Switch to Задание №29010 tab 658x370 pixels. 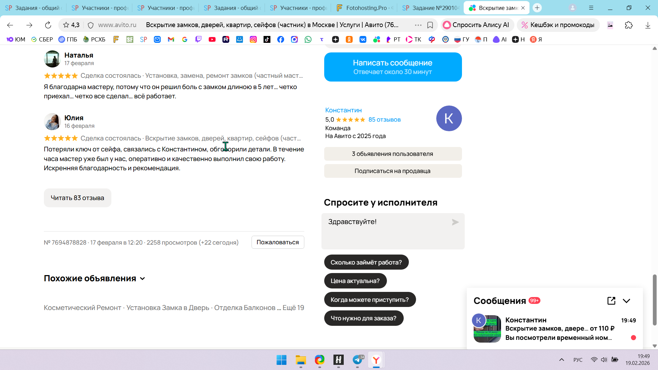(431, 8)
